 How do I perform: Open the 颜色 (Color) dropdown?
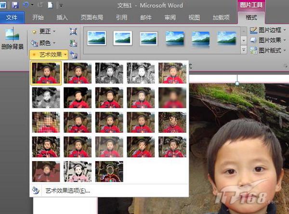point(43,43)
